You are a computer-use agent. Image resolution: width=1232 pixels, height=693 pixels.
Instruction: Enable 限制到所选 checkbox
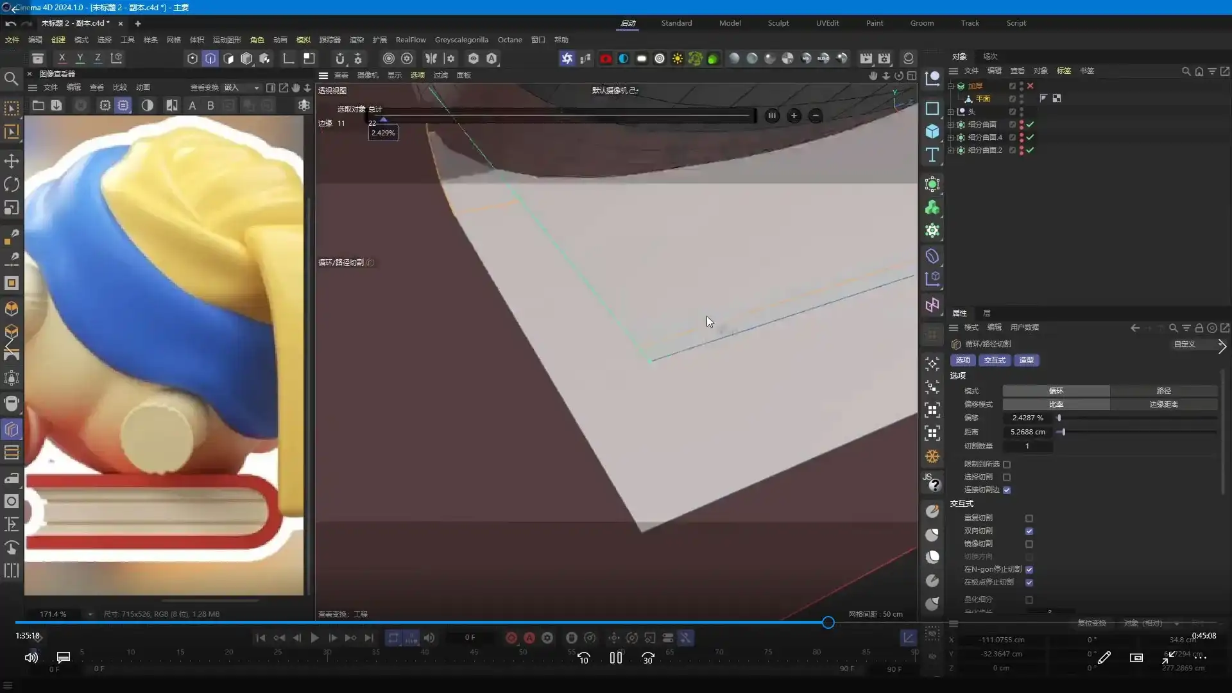[x=1007, y=465]
